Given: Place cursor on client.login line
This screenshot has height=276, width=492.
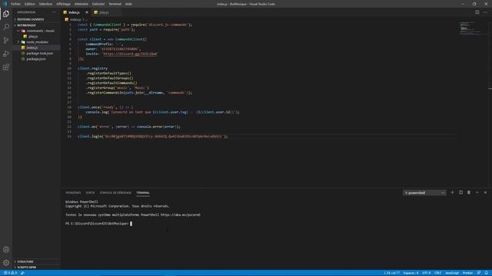Looking at the screenshot, I should click(152, 136).
